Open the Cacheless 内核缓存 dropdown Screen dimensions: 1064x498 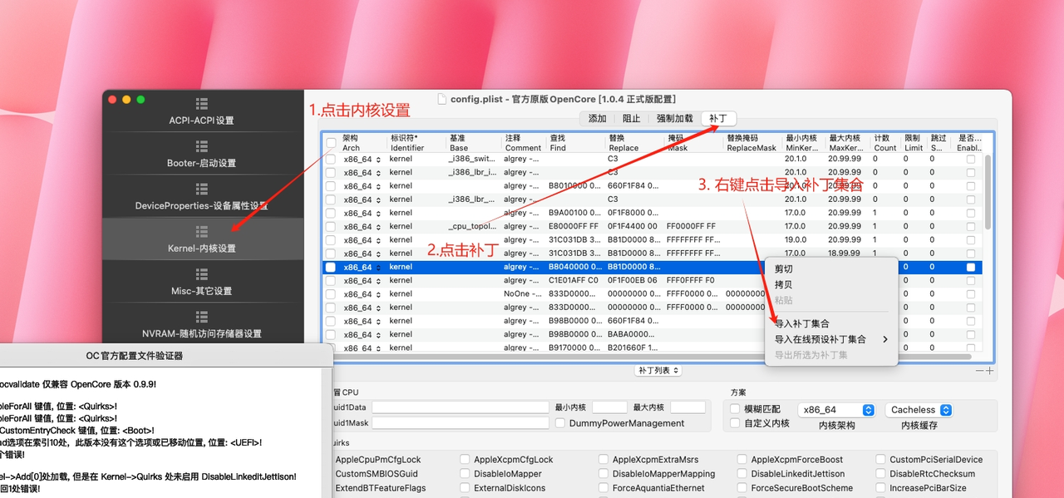point(919,409)
